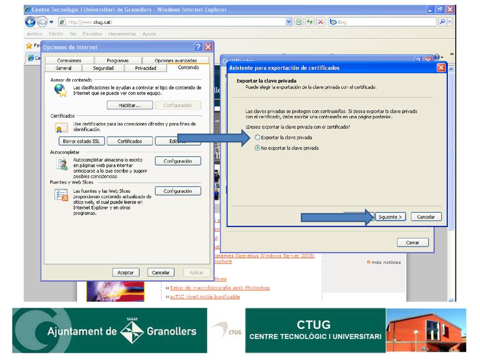Click the Habilitar... button

130,105
